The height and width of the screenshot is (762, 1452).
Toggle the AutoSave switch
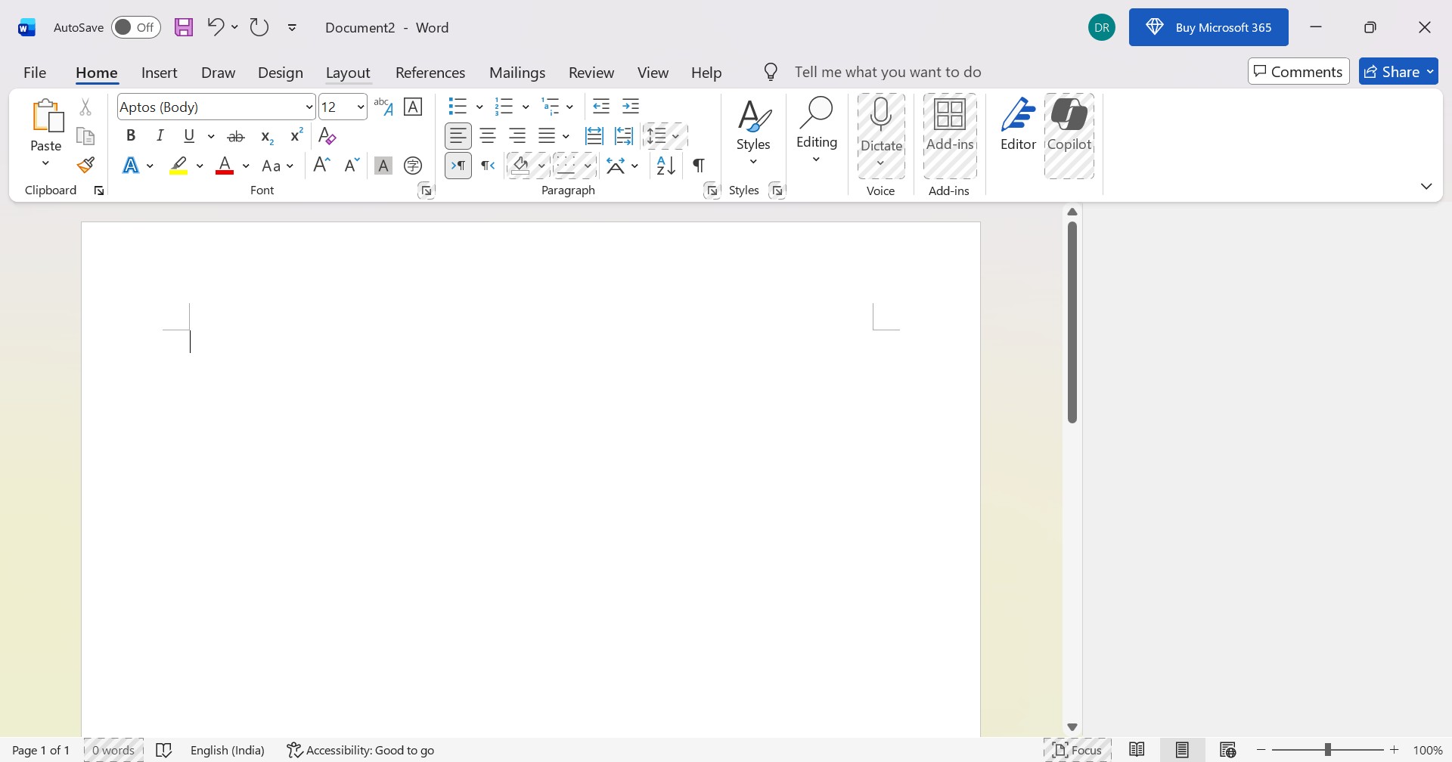coord(135,27)
